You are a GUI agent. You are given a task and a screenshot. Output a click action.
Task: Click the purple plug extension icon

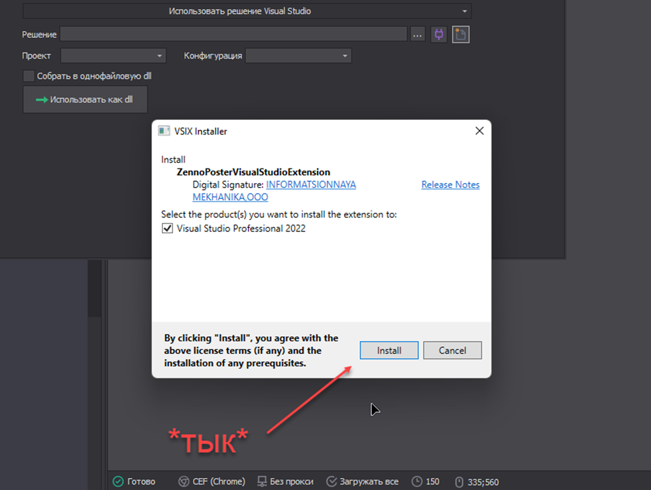click(439, 34)
